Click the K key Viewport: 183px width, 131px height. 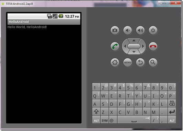tap(155, 103)
